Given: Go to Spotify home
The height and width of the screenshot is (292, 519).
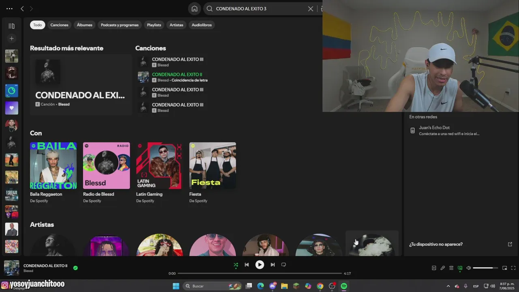Looking at the screenshot, I should pyautogui.click(x=195, y=9).
